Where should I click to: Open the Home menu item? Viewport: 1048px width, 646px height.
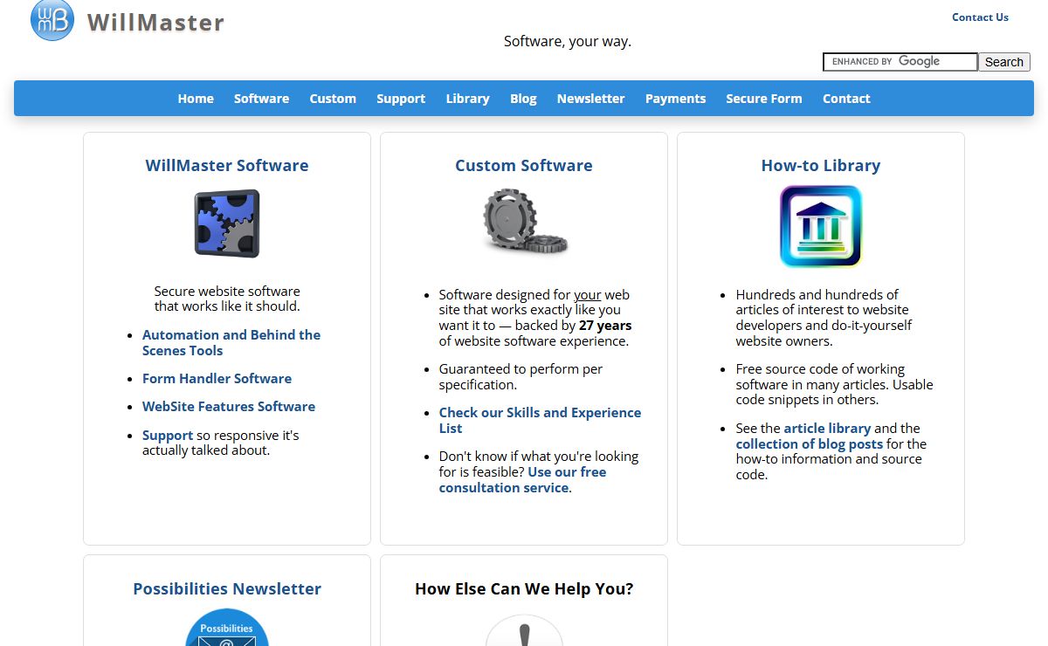[196, 99]
